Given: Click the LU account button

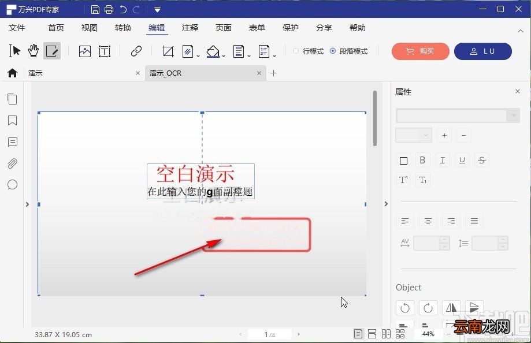Looking at the screenshot, I should click(x=483, y=51).
